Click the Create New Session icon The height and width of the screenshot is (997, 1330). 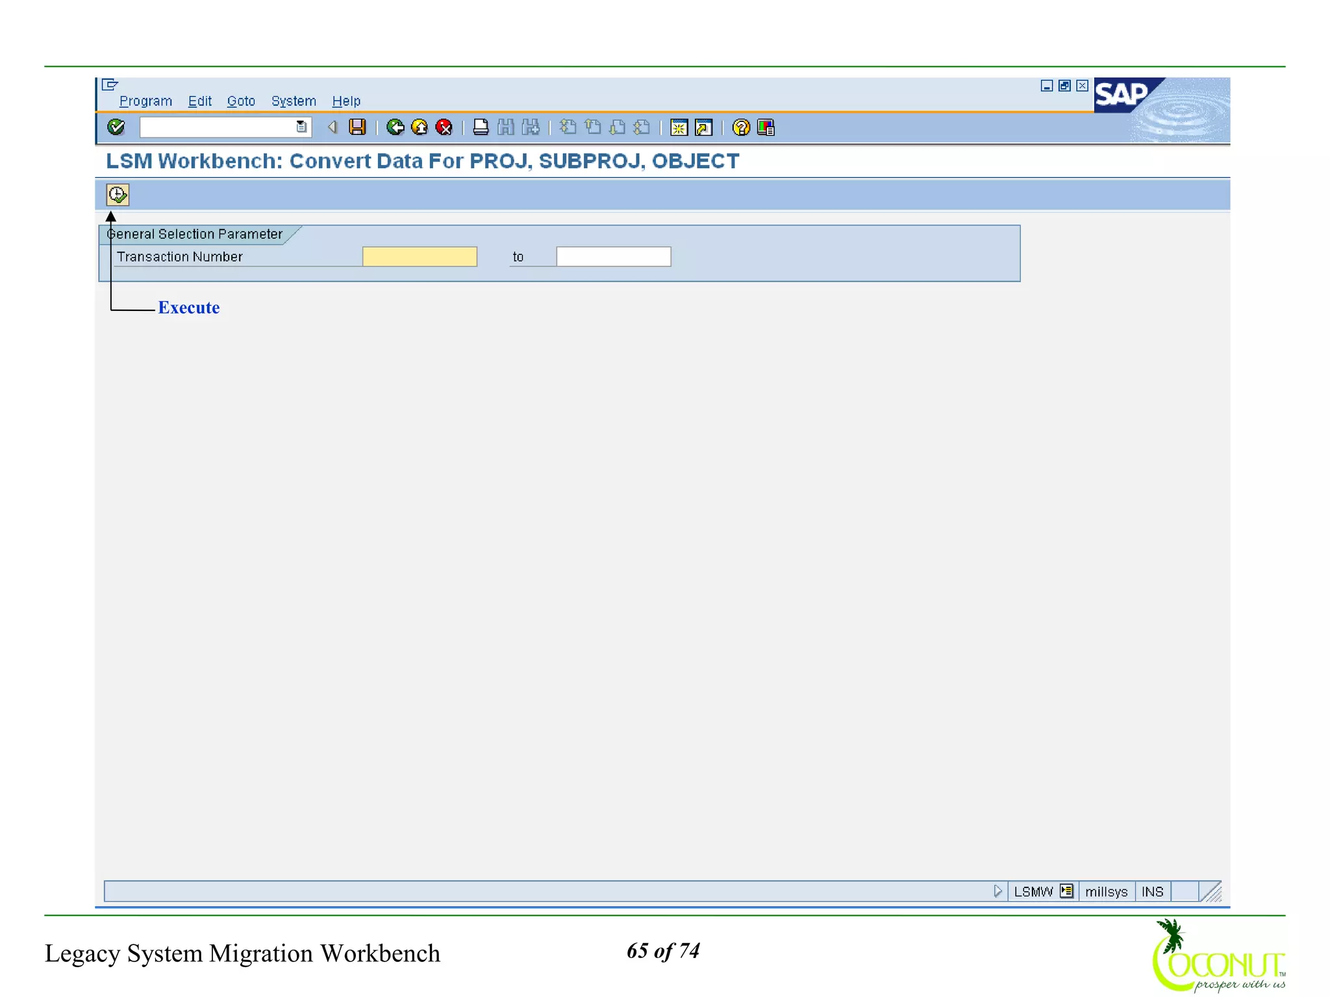679,127
